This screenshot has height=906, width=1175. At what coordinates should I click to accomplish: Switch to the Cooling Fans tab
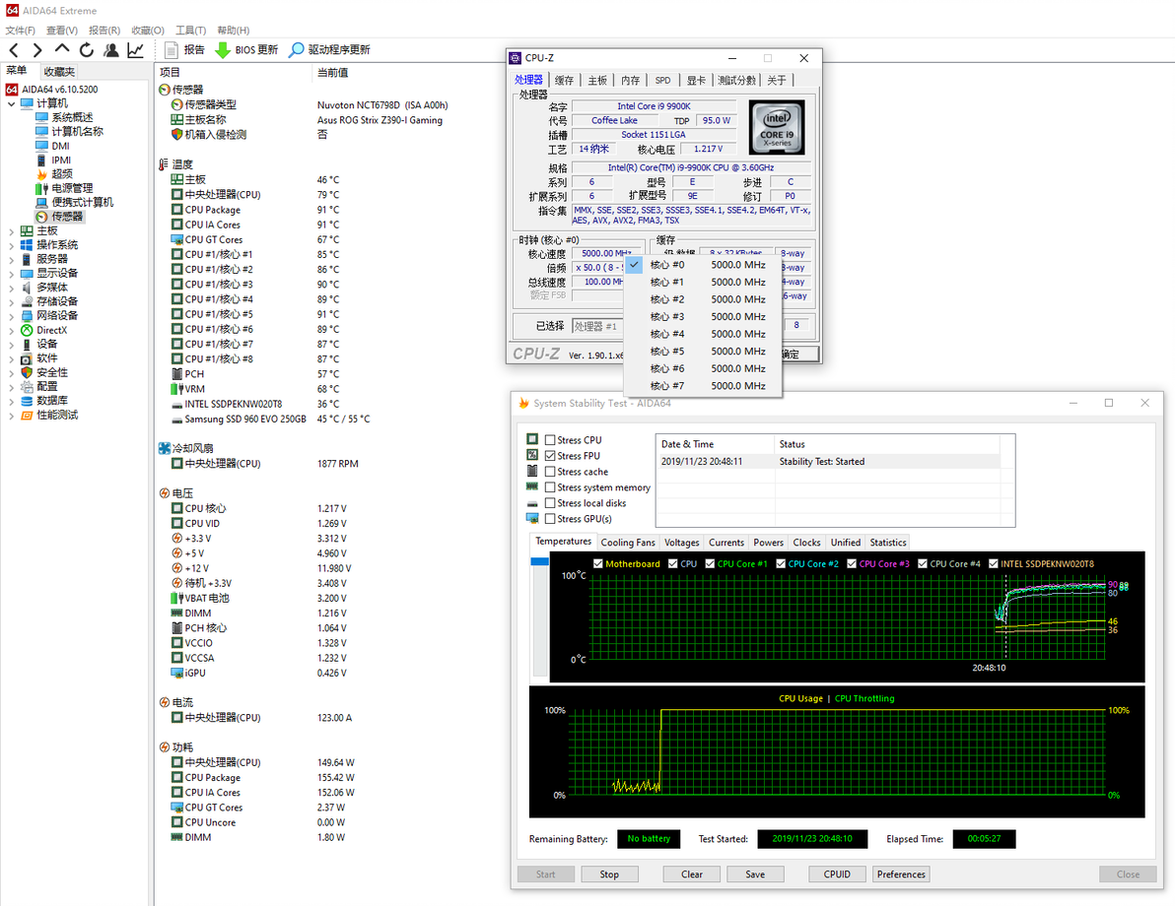click(628, 542)
